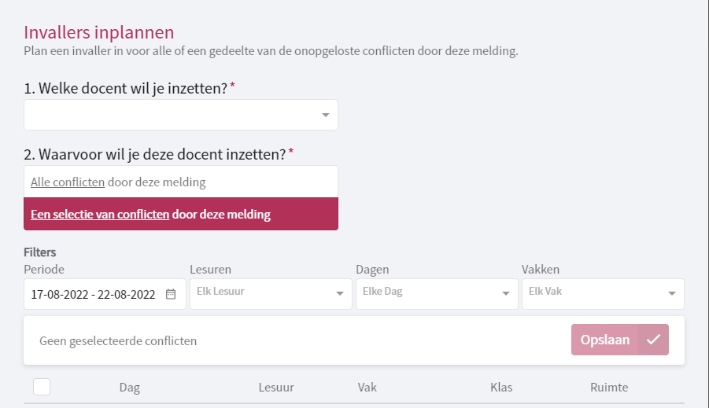Toggle the select-all conflicts checkbox

42,387
